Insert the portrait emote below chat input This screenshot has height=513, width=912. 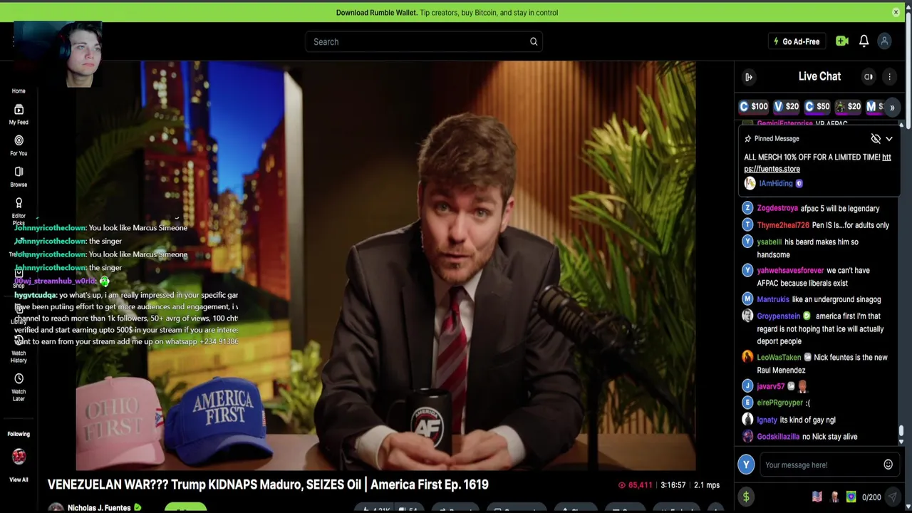pyautogui.click(x=834, y=497)
